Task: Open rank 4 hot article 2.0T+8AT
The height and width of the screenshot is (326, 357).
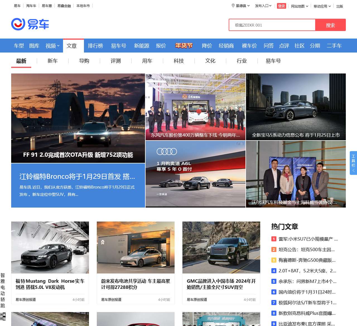Action: [x=307, y=271]
